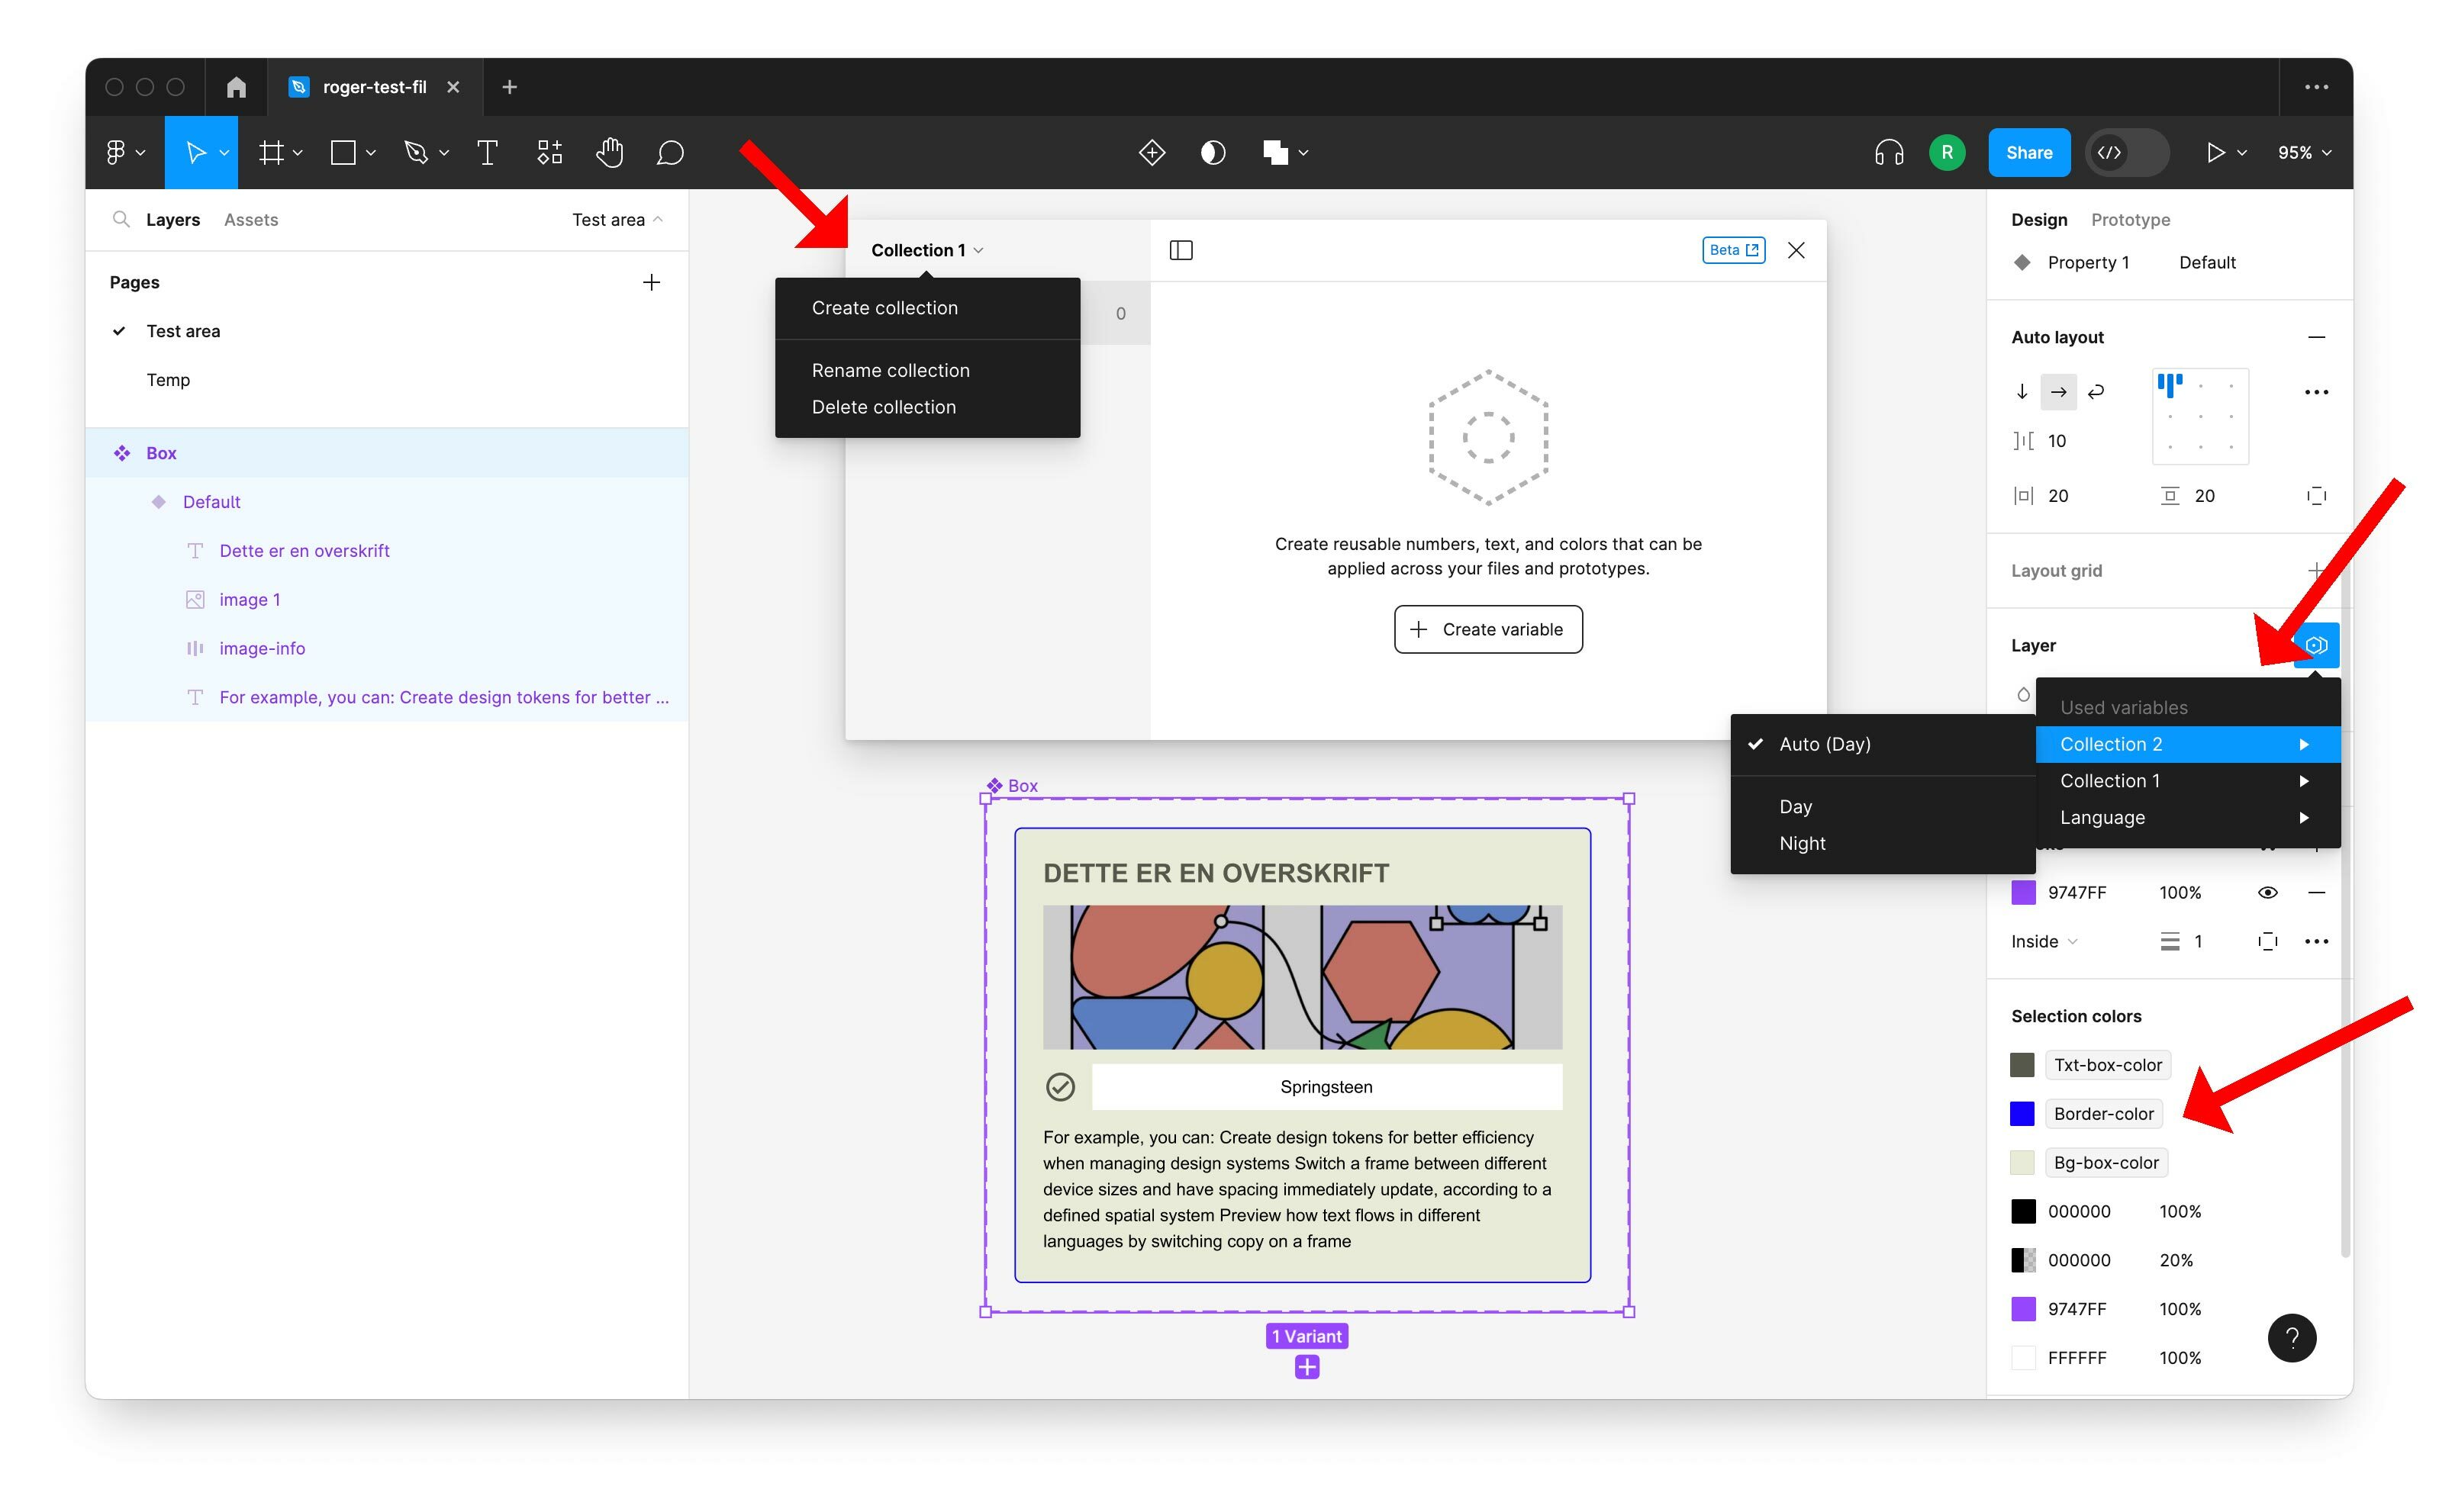Screen dimensions: 2439x1512
Task: Select the Frame tool in toolbar
Action: coord(273,153)
